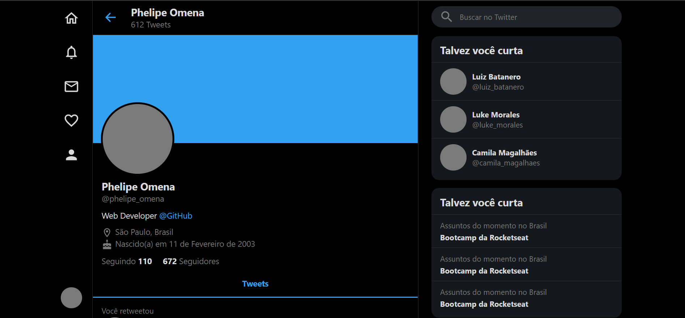Open the heart favorites icon
The height and width of the screenshot is (318, 685).
[x=71, y=120]
